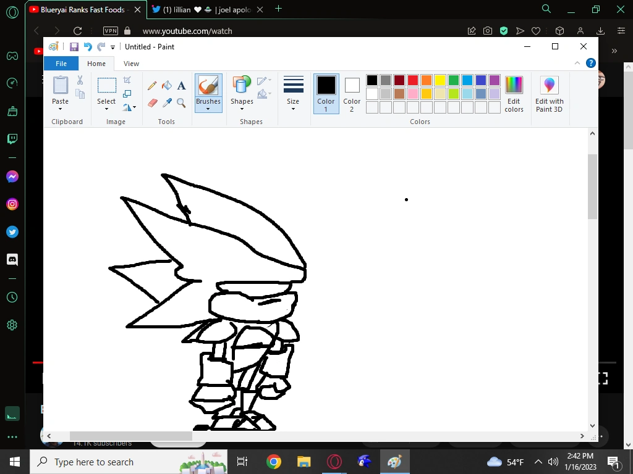Activate the Color picker eyedropper
Image resolution: width=633 pixels, height=474 pixels.
[167, 102]
